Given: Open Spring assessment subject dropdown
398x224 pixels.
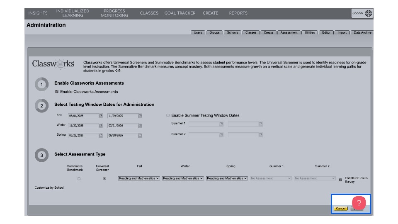Looking at the screenshot, I should tap(227, 178).
